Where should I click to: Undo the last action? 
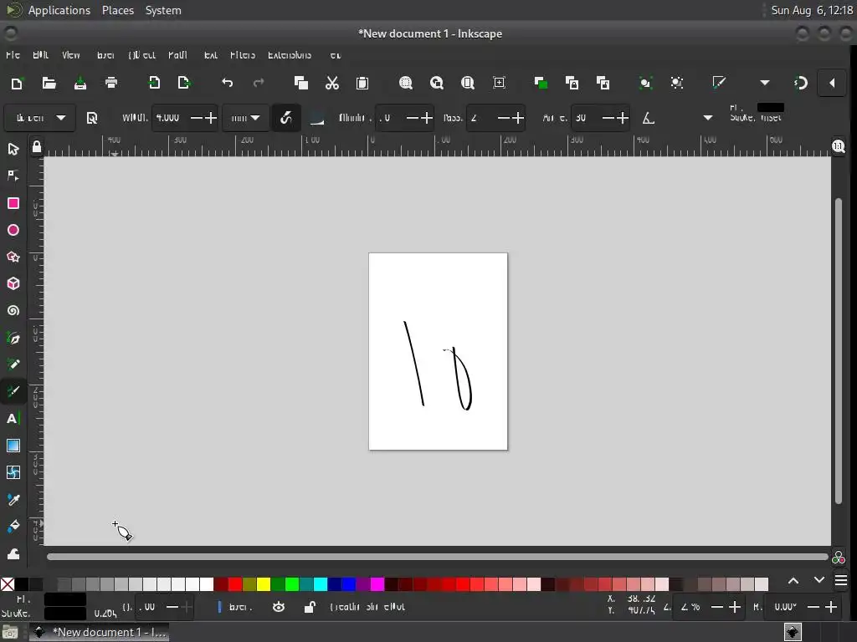click(228, 83)
